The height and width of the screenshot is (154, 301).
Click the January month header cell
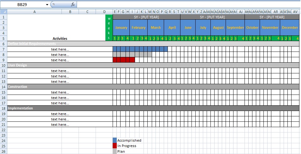pos(121,28)
